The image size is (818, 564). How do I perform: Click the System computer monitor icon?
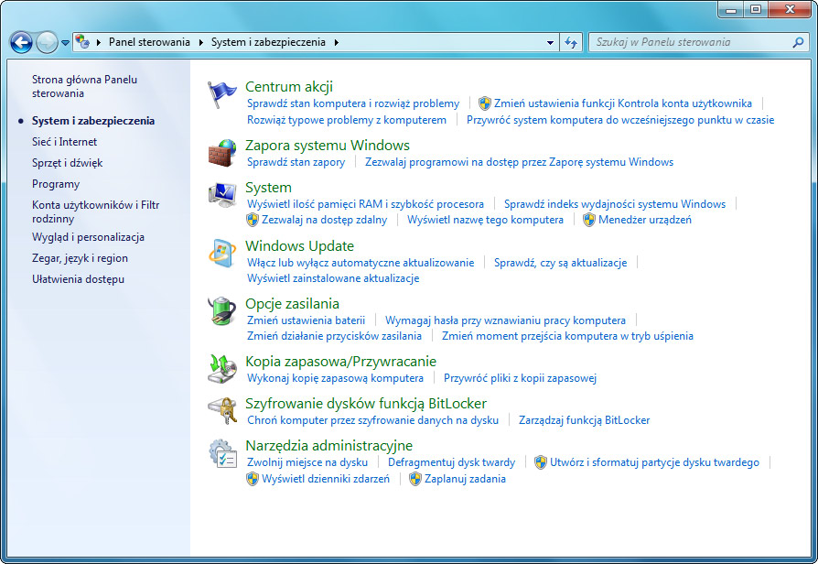222,195
